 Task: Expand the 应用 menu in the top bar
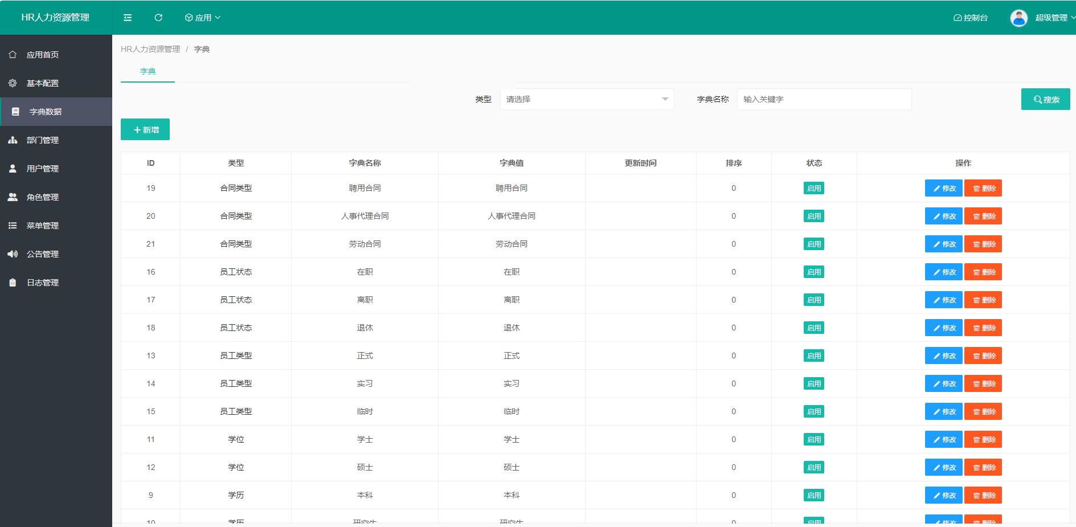[x=202, y=17]
